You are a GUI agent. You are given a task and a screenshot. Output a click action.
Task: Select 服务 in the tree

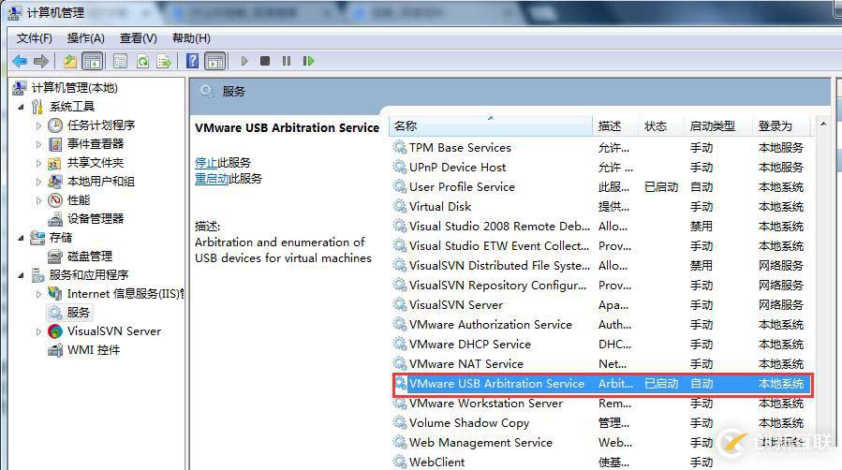(x=78, y=313)
